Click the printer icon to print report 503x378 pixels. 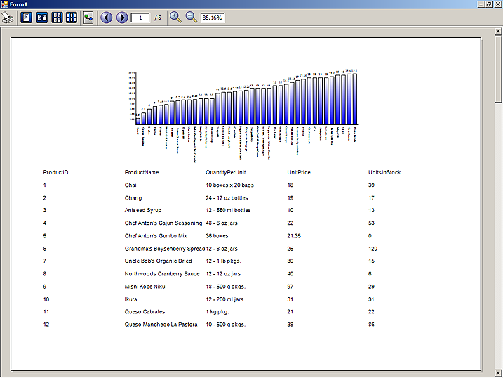coord(7,18)
